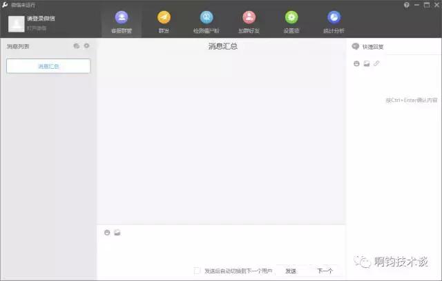
Task: Open the 客服群管 tab
Action: click(x=122, y=23)
